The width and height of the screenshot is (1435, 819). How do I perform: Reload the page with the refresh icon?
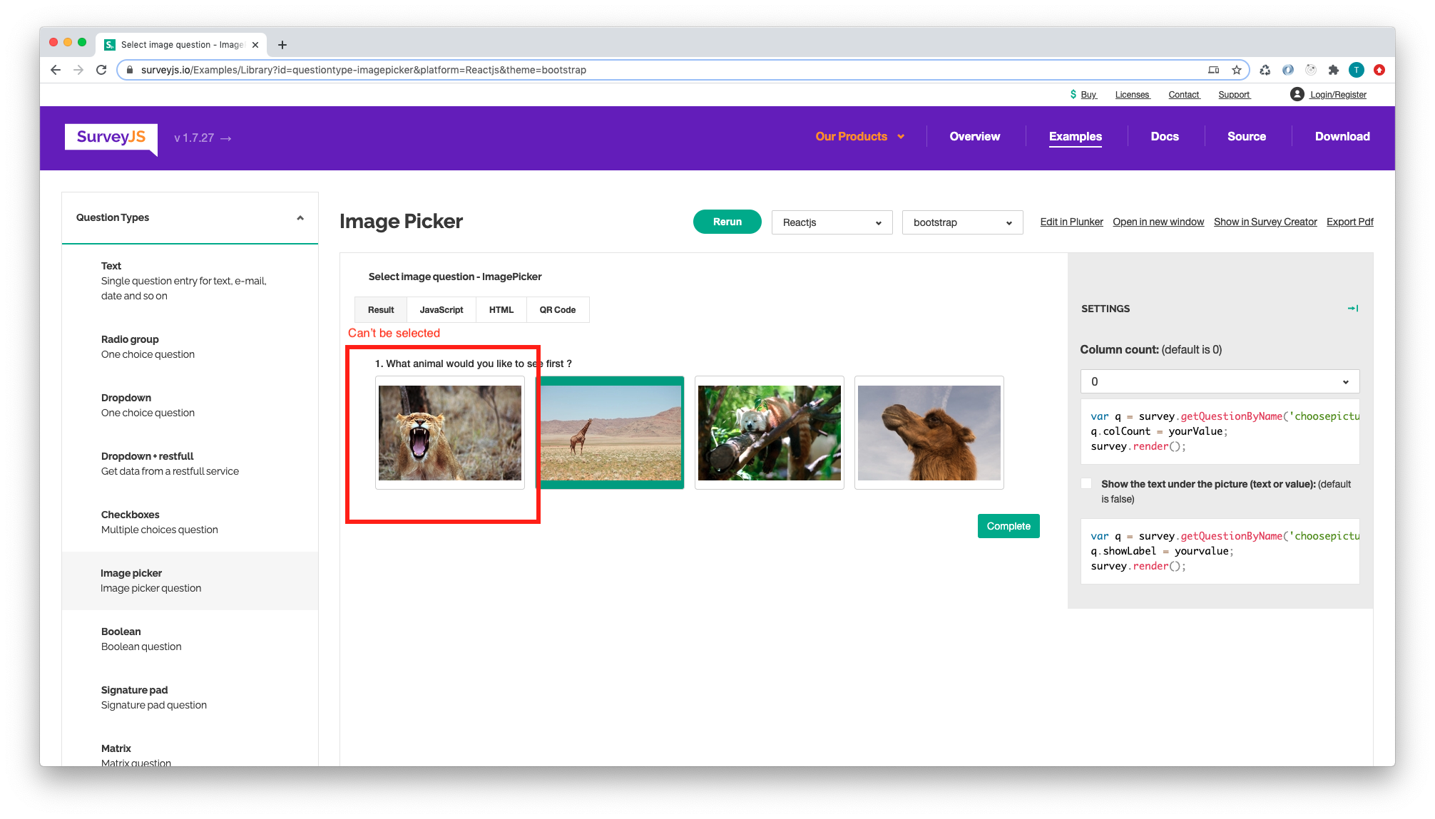click(101, 70)
